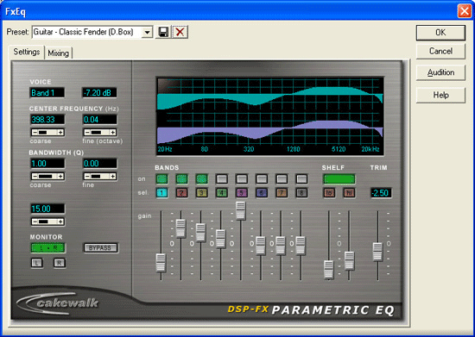475x337 pixels.
Task: Click band 2 gain fader handle
Action: [180, 228]
